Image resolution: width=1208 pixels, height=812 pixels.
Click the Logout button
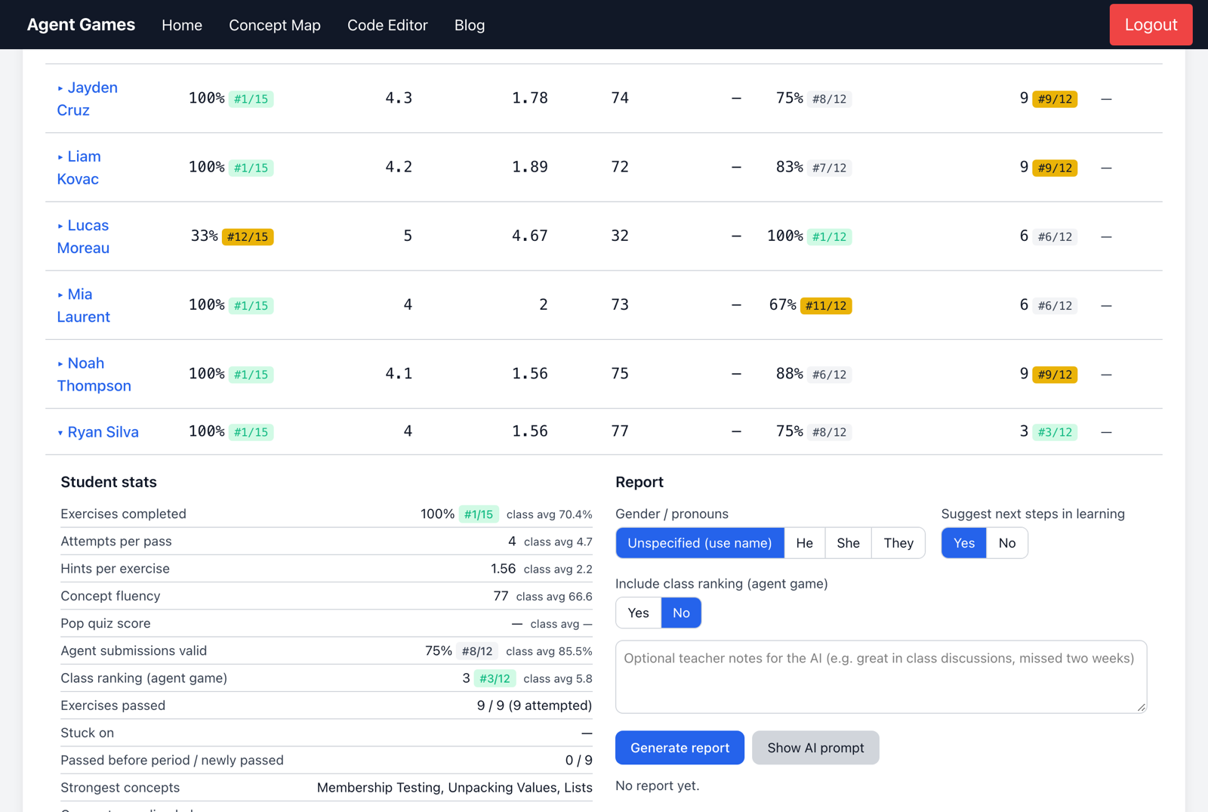(1151, 25)
